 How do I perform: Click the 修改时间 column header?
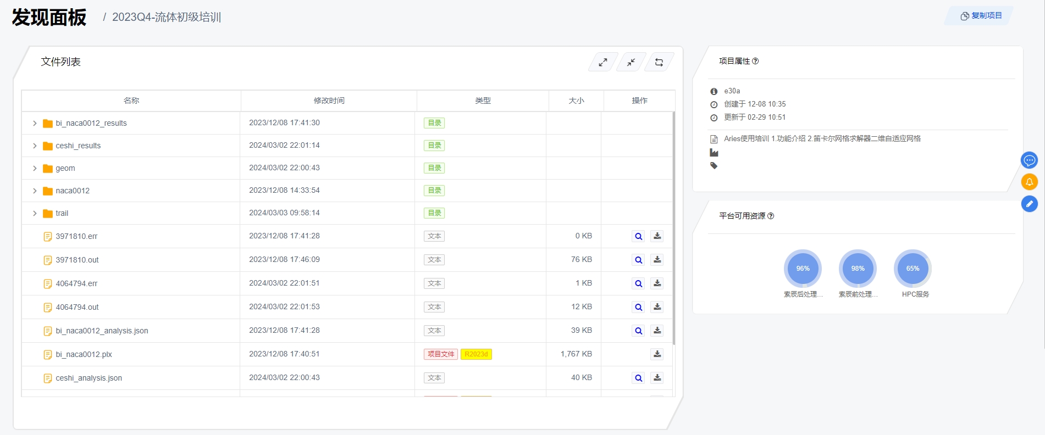click(329, 101)
